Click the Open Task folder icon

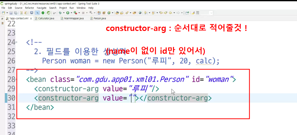122,13
